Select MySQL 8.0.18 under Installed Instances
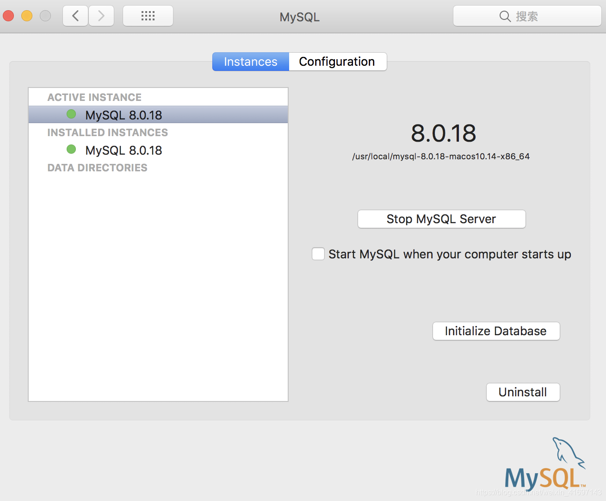606x501 pixels. (158, 150)
